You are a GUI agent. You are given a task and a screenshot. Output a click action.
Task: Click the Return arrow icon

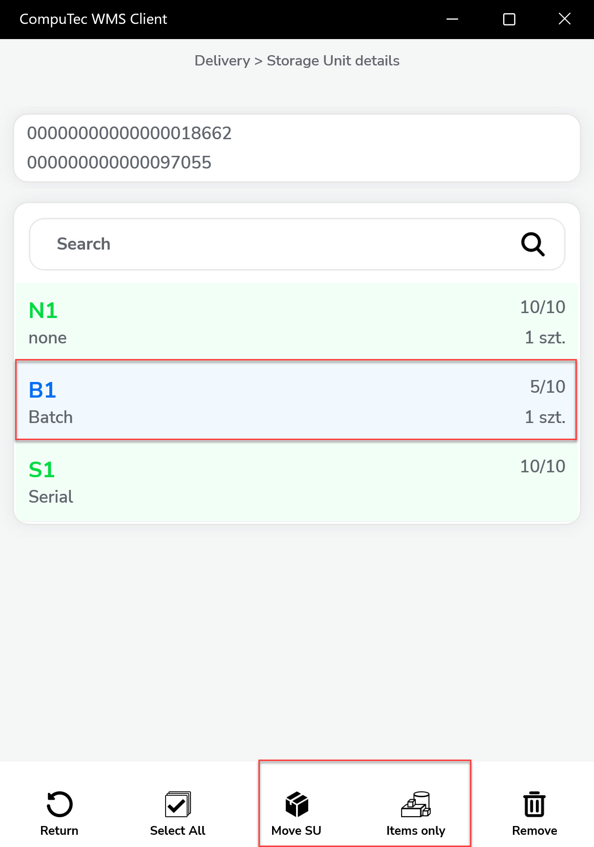(60, 804)
